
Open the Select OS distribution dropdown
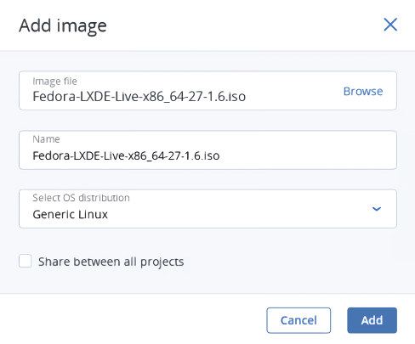207,209
